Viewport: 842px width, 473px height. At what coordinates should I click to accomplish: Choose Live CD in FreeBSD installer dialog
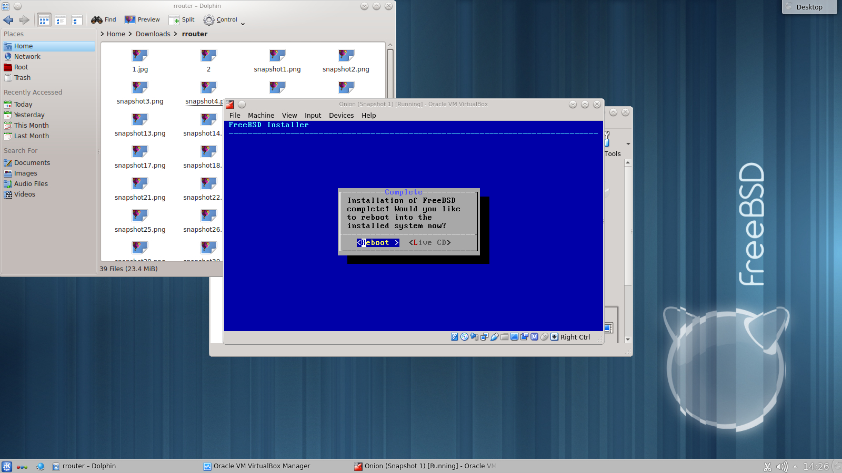pyautogui.click(x=430, y=243)
